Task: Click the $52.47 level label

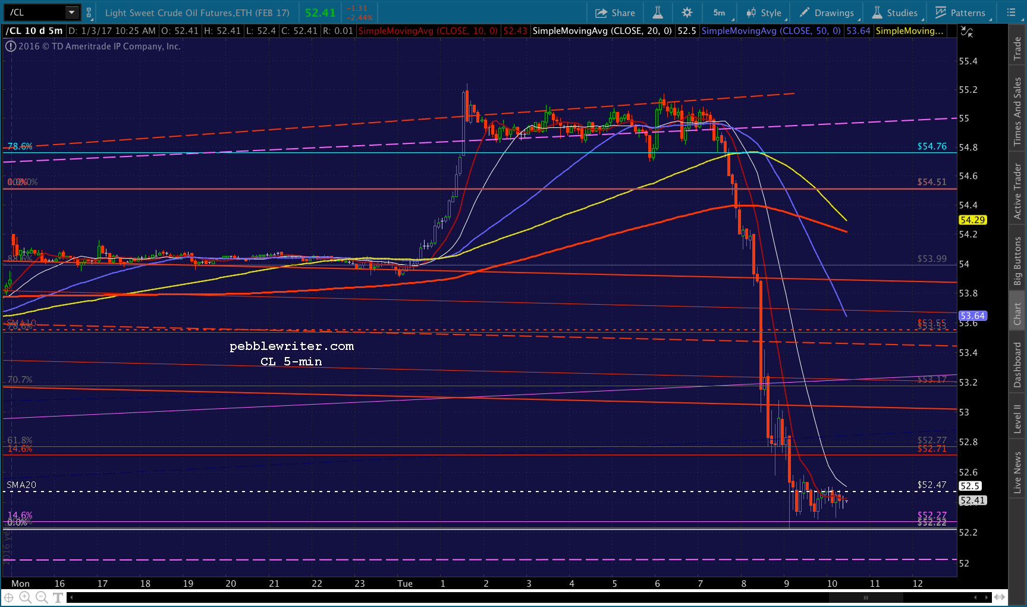Action: tap(932, 485)
